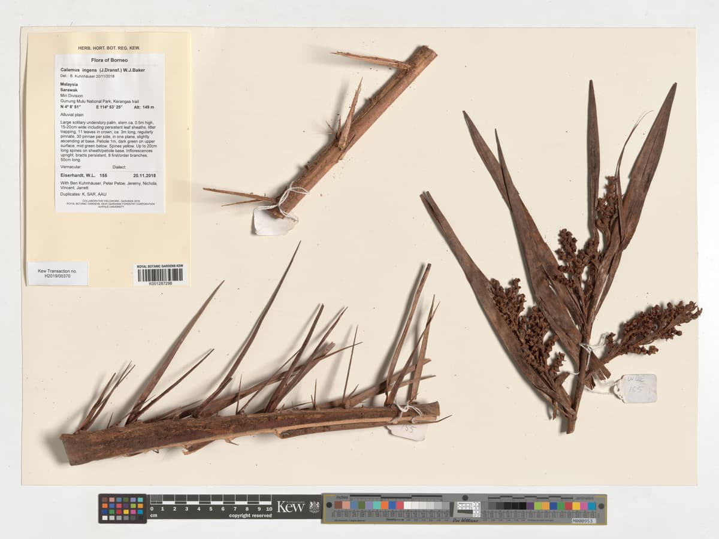Viewport: 719px width, 539px height.
Task: Click the royal crest beside the Kew logo
Action: [x=314, y=507]
